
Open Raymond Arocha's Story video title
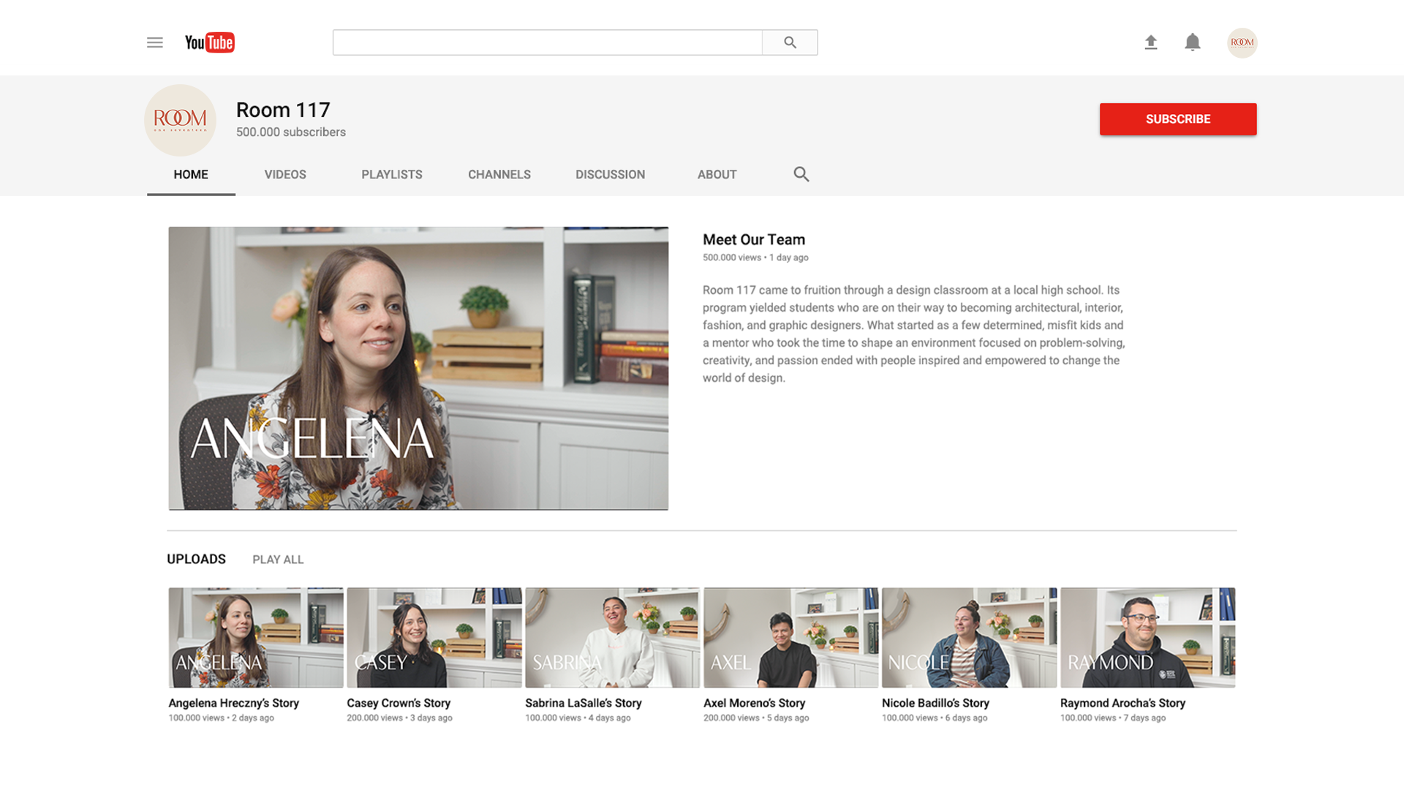point(1122,703)
